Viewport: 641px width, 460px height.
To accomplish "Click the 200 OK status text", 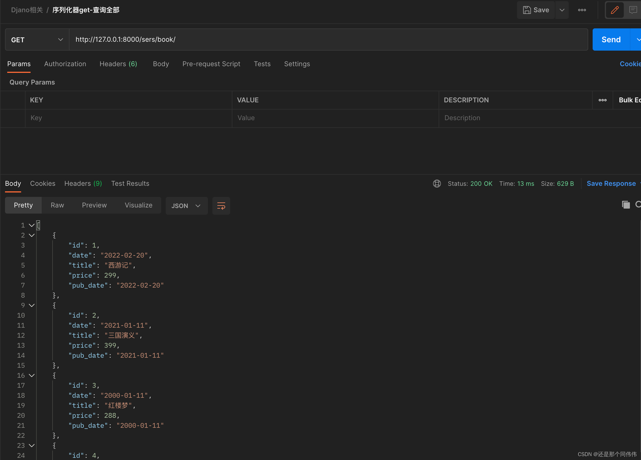I will 481,184.
